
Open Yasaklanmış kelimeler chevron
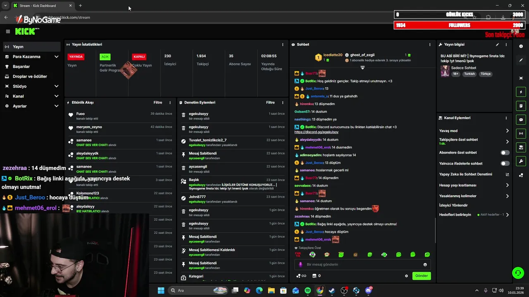pos(507,196)
